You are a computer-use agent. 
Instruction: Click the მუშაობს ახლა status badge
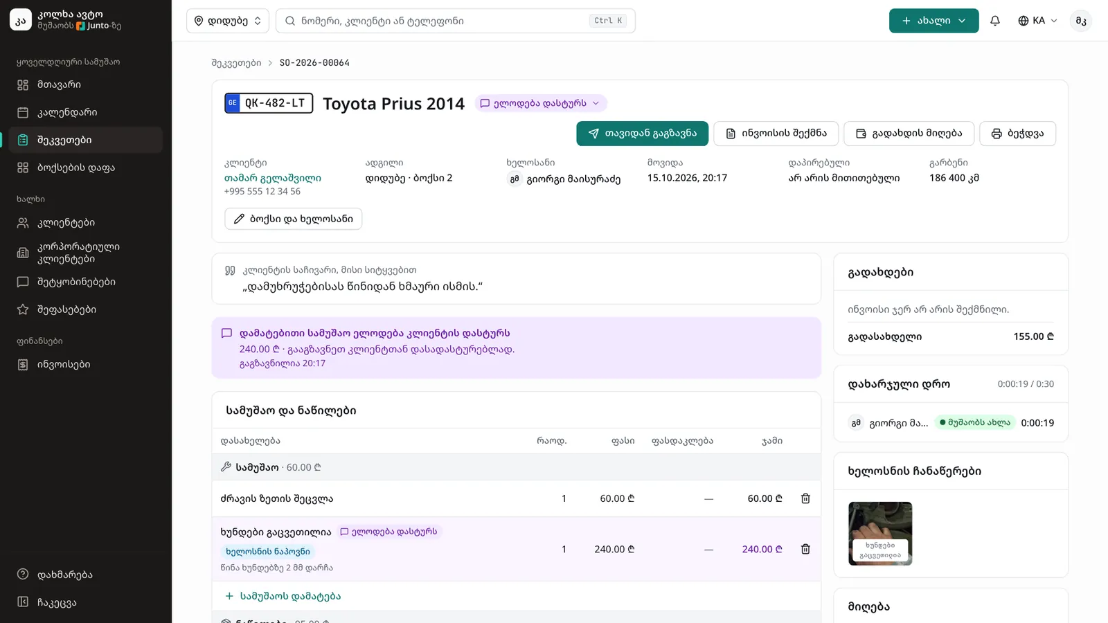(x=975, y=422)
